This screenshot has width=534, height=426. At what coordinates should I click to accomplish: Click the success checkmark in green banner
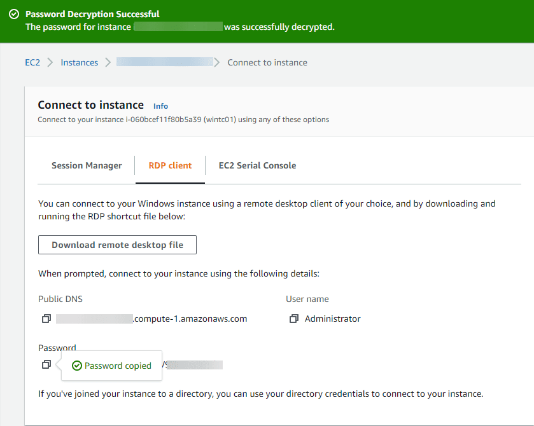13,14
